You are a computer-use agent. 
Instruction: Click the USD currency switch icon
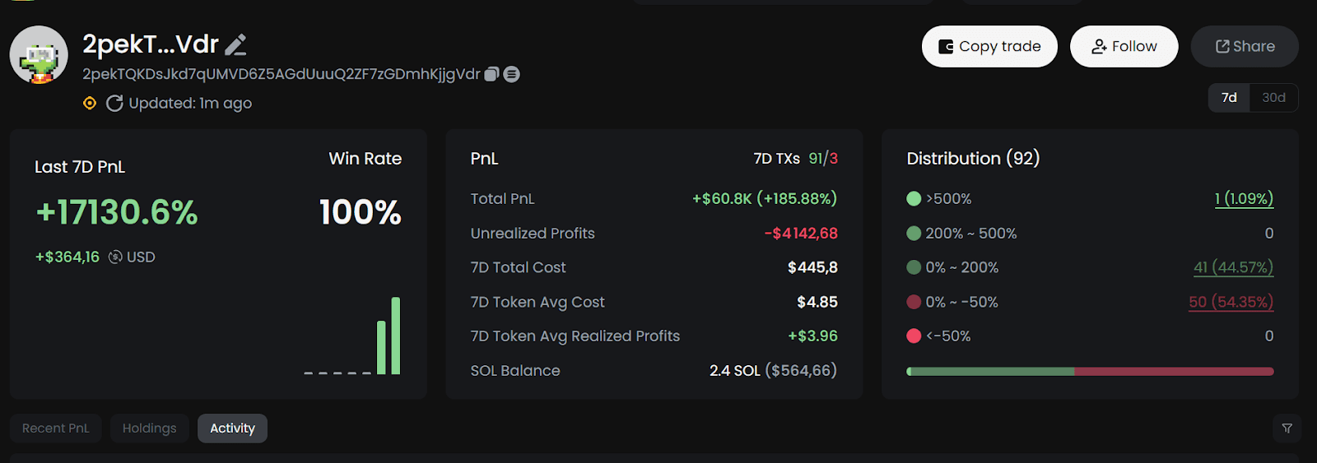(115, 257)
